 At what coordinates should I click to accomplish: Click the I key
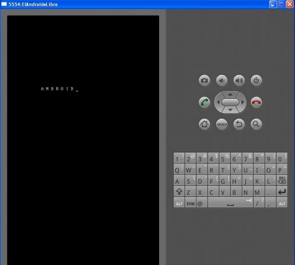259,169
